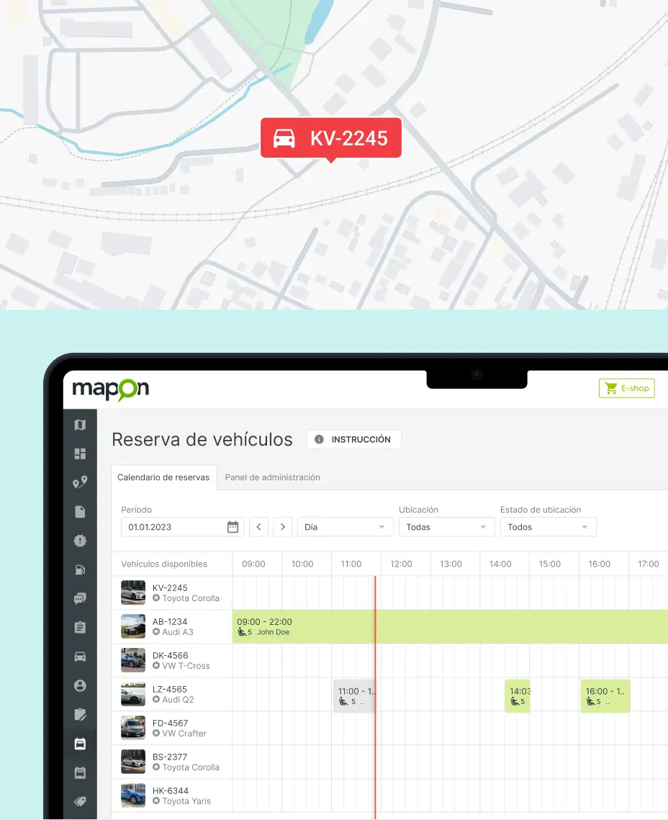Open the E-shop button
The height and width of the screenshot is (820, 668).
point(626,388)
